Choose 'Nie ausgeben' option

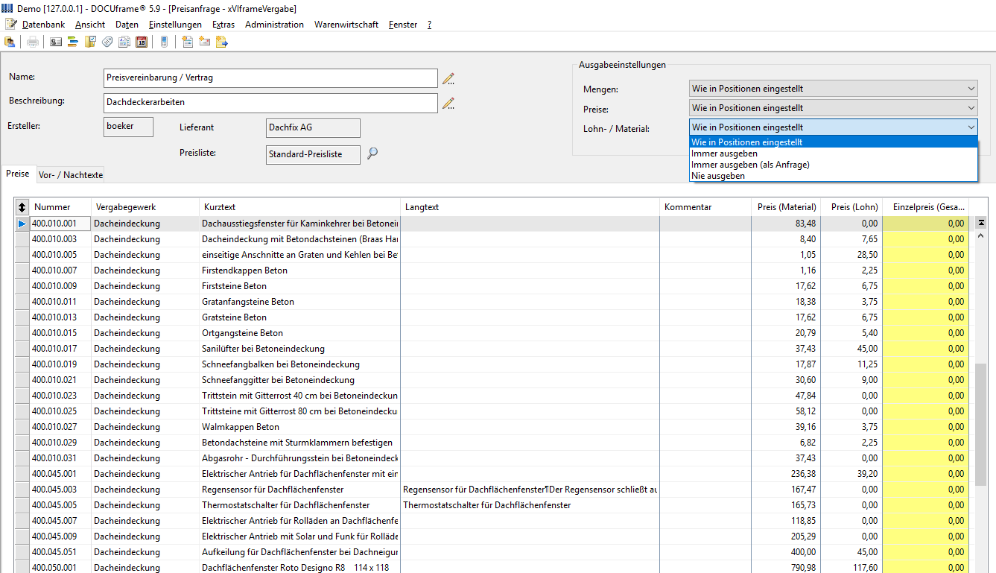pyautogui.click(x=833, y=176)
